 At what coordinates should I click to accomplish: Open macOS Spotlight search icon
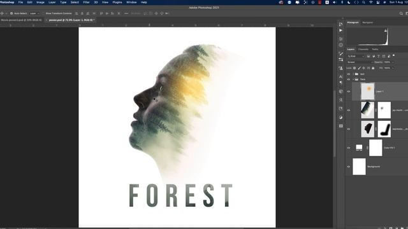point(363,2)
